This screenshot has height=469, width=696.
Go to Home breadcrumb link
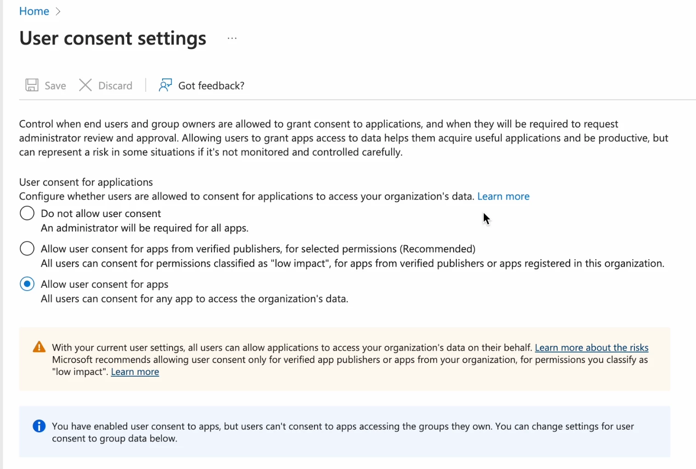point(34,11)
